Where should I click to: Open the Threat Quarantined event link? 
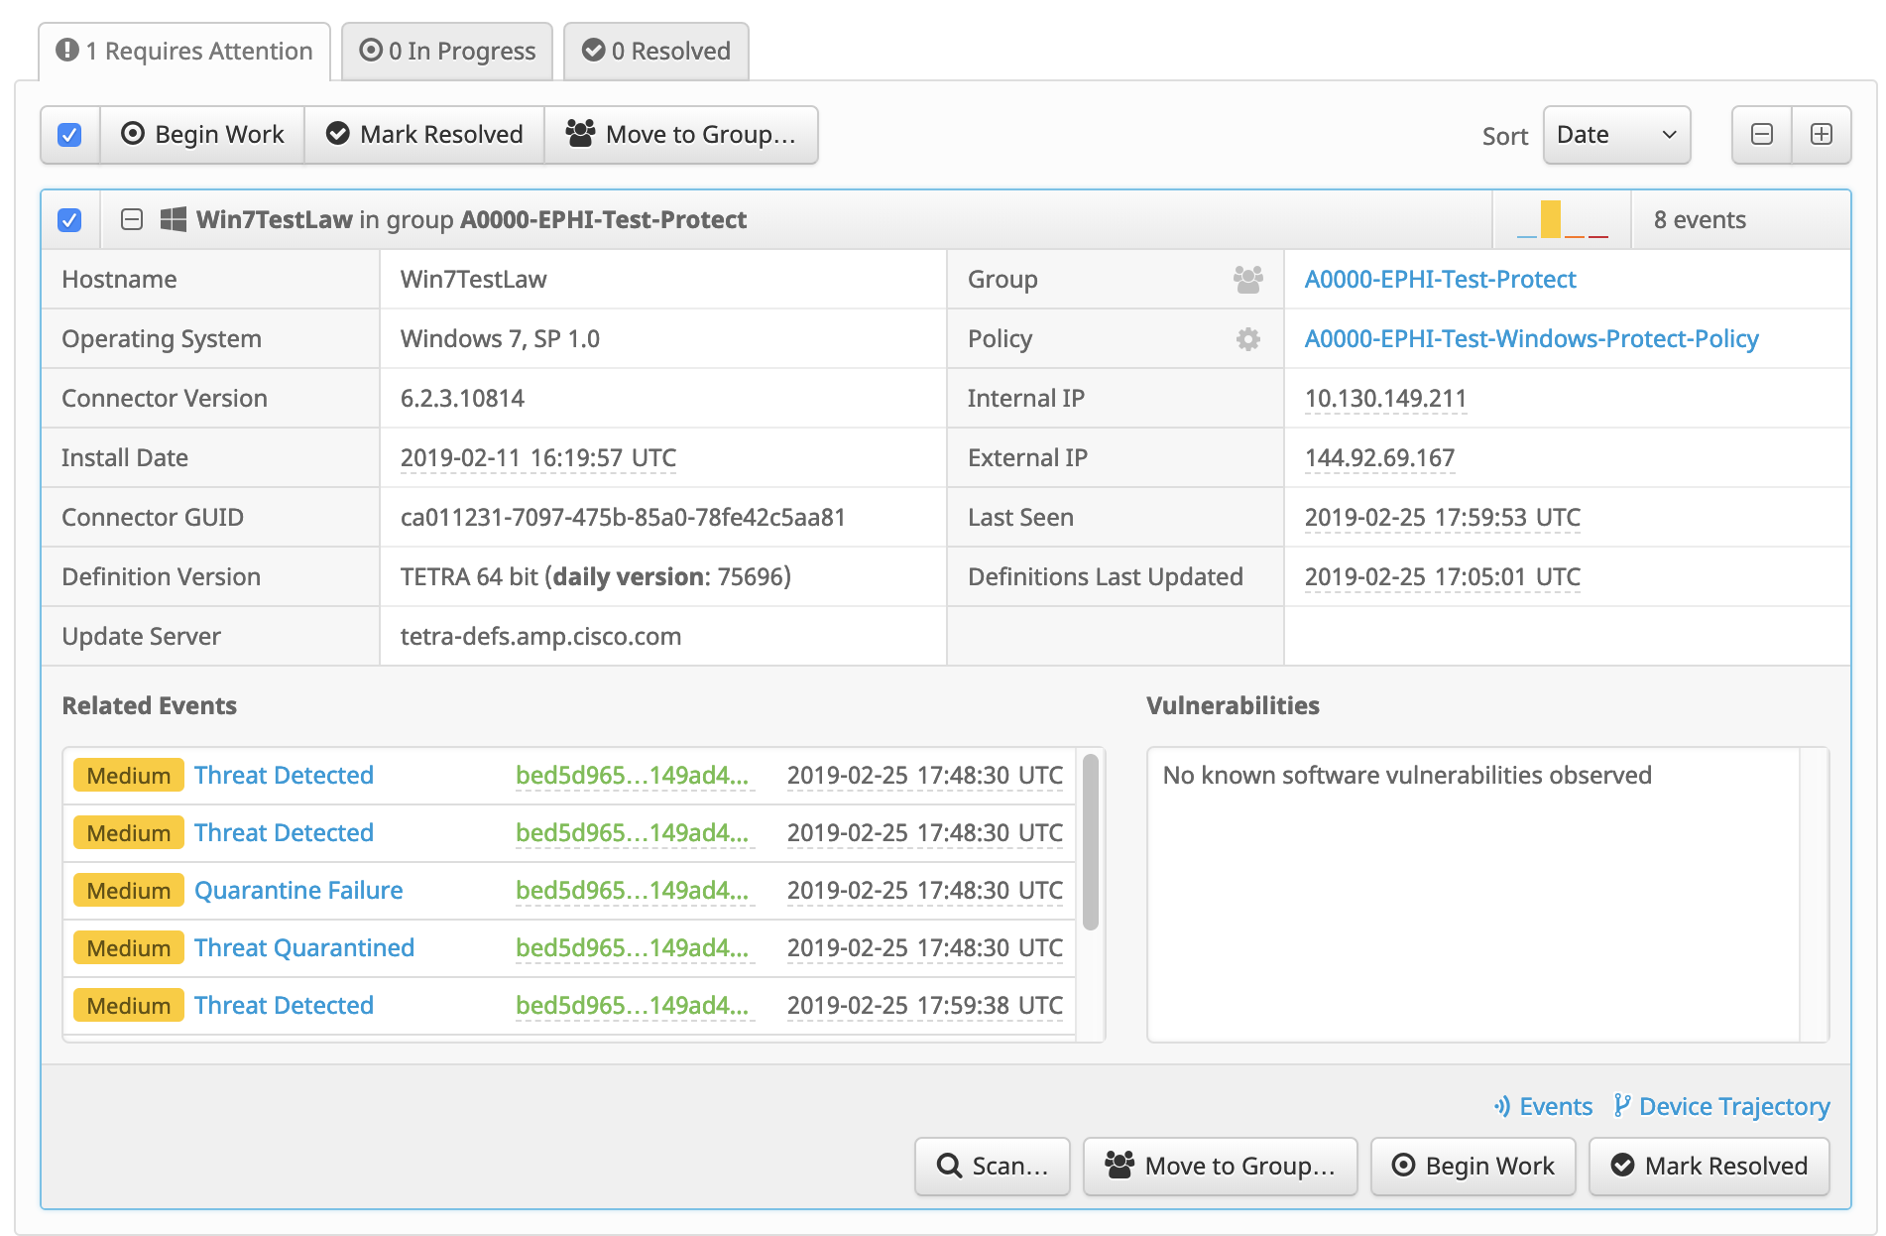pos(304,948)
